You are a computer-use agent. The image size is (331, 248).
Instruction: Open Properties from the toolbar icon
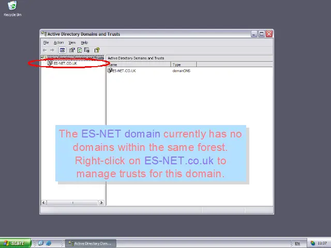72,50
